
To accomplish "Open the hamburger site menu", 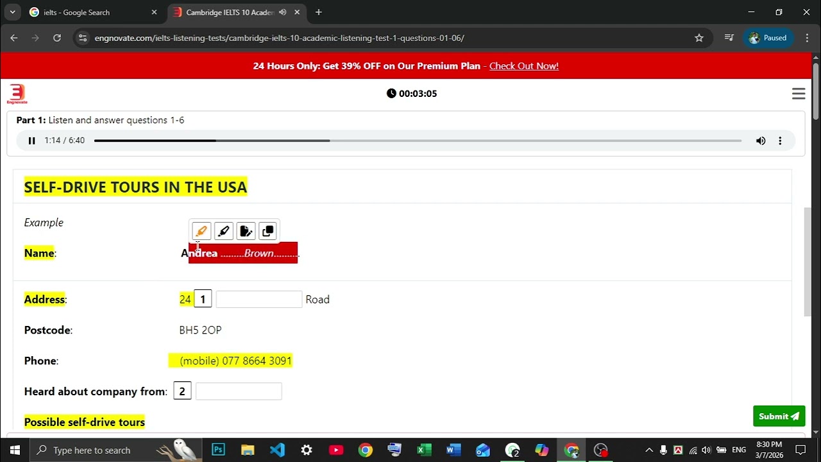I will 799,94.
